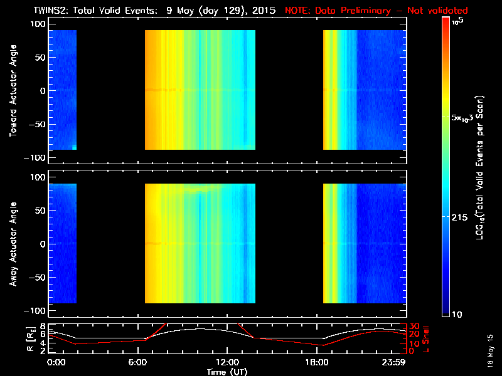Click the "2" tick on the R axis

tap(43, 351)
